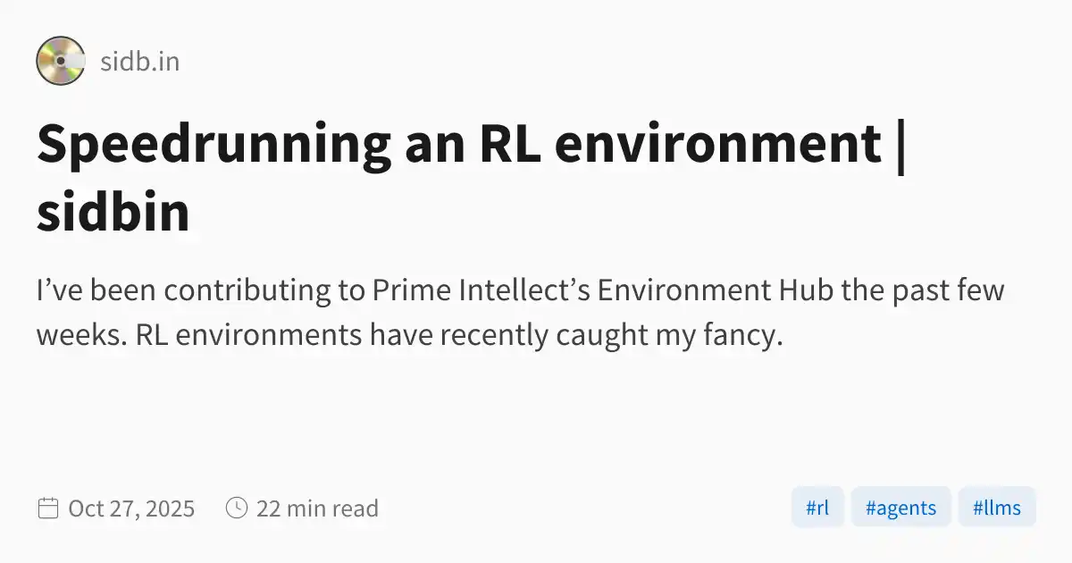Click the word "Speedrunning" in the title
Image resolution: width=1072 pixels, height=563 pixels.
pos(213,143)
